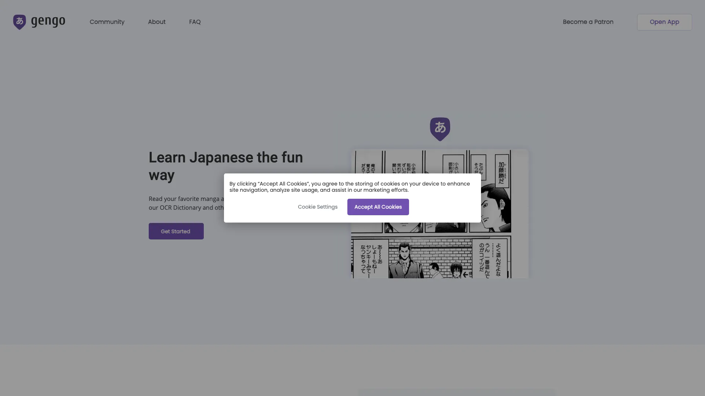Image resolution: width=705 pixels, height=396 pixels.
Task: Click the gengo wordmark text
Action: [48, 22]
